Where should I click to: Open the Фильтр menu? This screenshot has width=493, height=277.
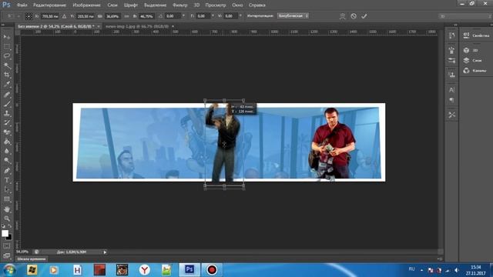[x=179, y=5]
